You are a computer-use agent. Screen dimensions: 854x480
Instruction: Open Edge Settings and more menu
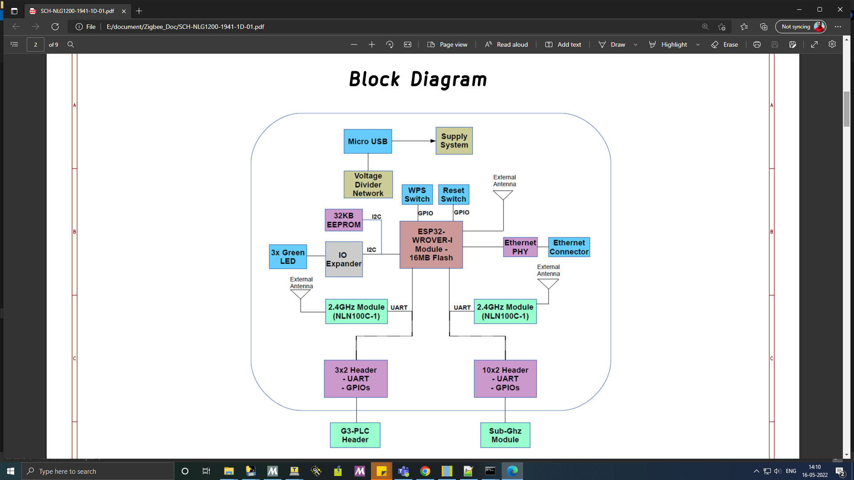click(x=838, y=27)
